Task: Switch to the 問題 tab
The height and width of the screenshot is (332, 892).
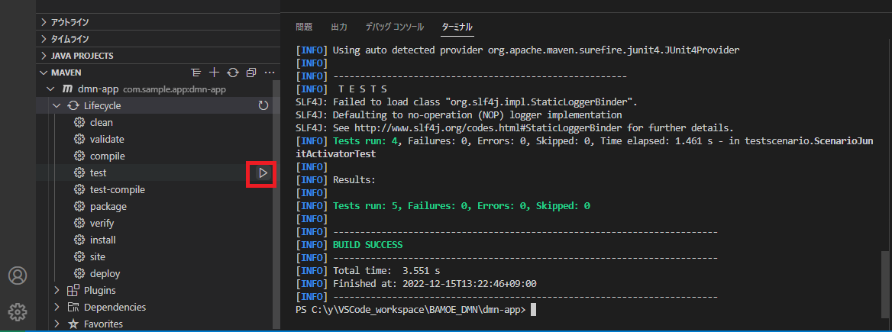Action: click(x=304, y=27)
